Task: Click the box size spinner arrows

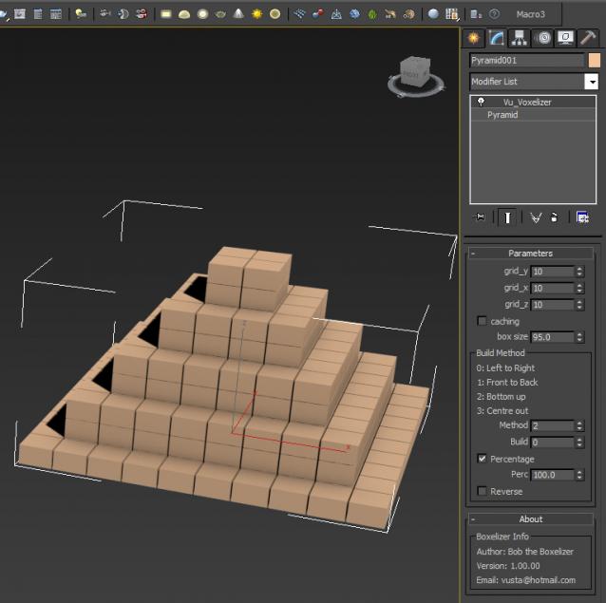Action: [x=579, y=337]
